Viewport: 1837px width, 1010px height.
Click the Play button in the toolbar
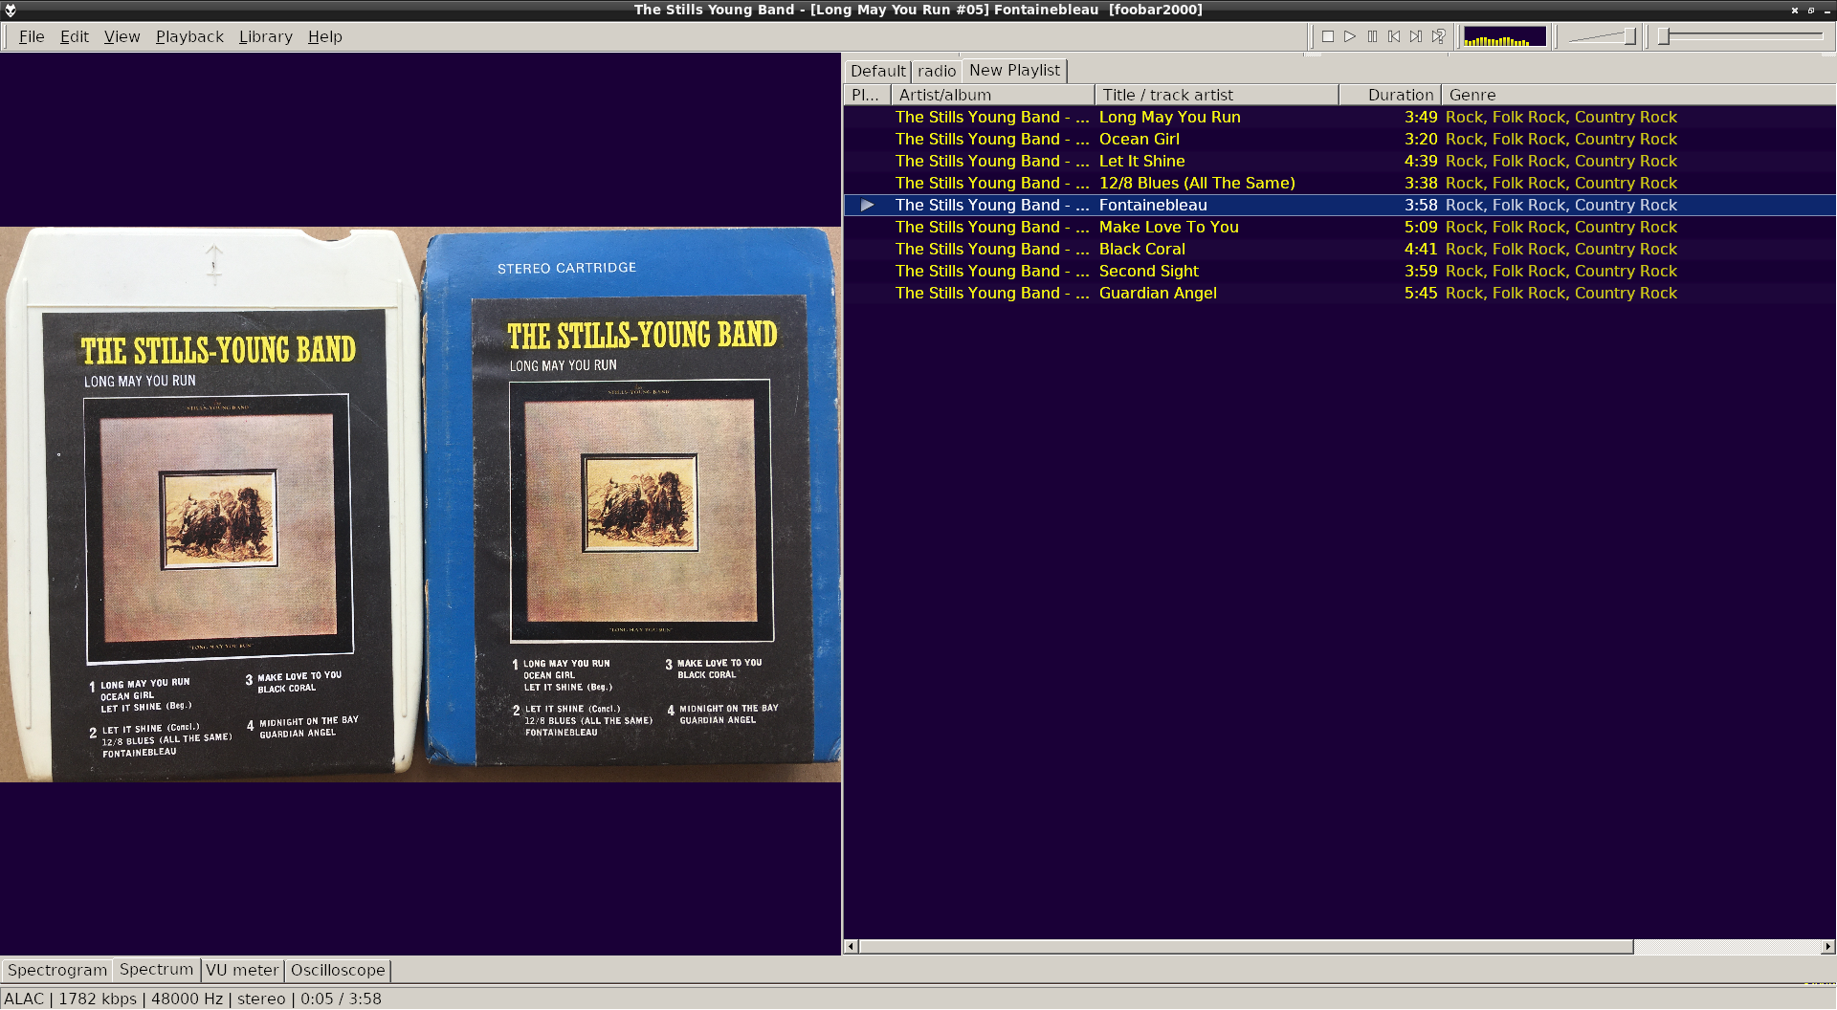pos(1350,36)
